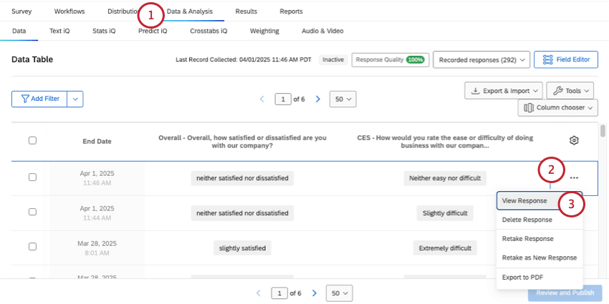Go to next page with top arrow

318,99
